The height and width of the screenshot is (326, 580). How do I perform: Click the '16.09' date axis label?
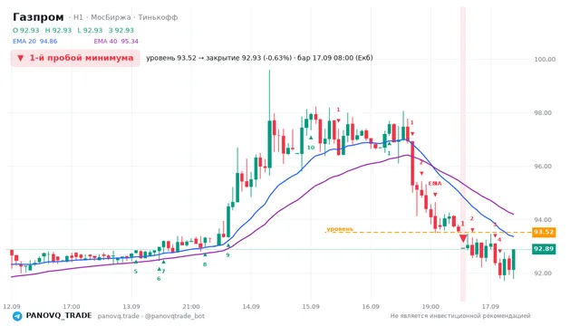pos(371,306)
